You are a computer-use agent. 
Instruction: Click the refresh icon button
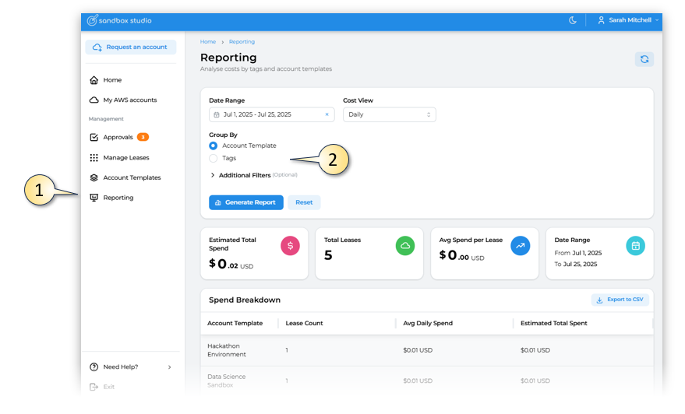[644, 59]
